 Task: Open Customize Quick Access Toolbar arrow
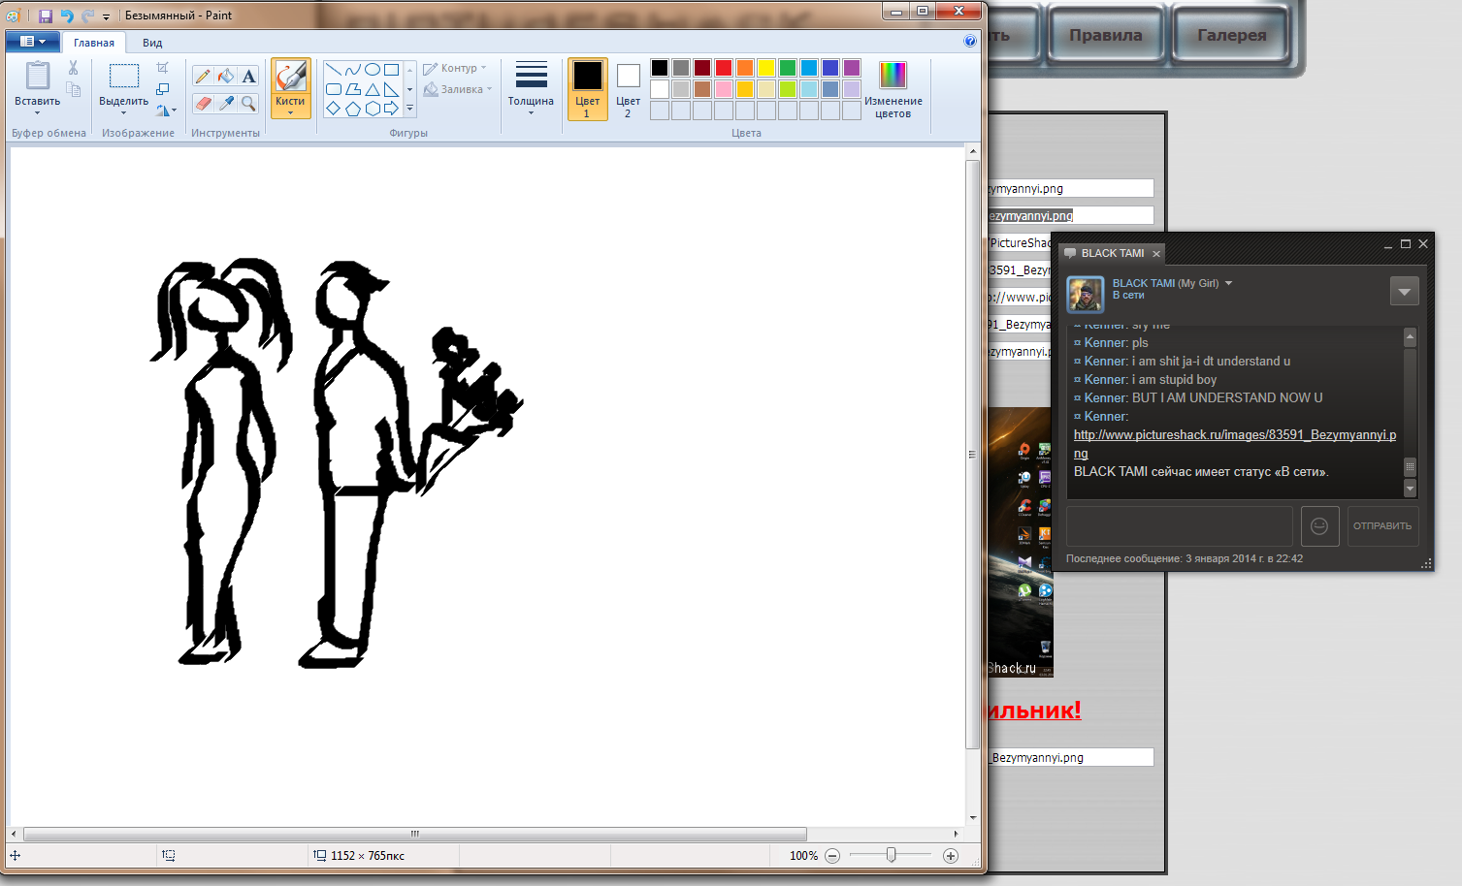click(106, 16)
